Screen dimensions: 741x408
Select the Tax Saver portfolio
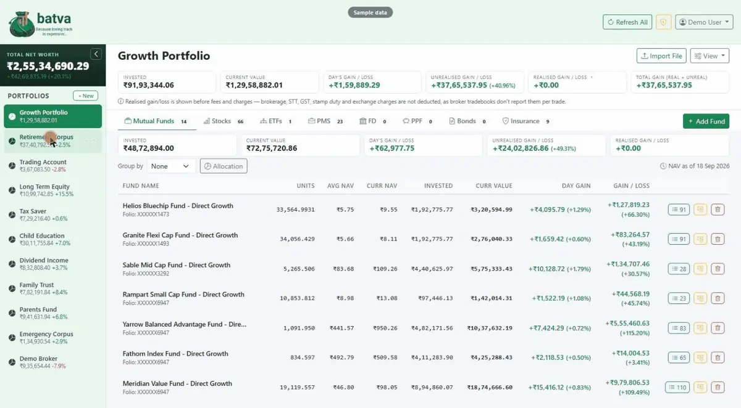pos(52,214)
